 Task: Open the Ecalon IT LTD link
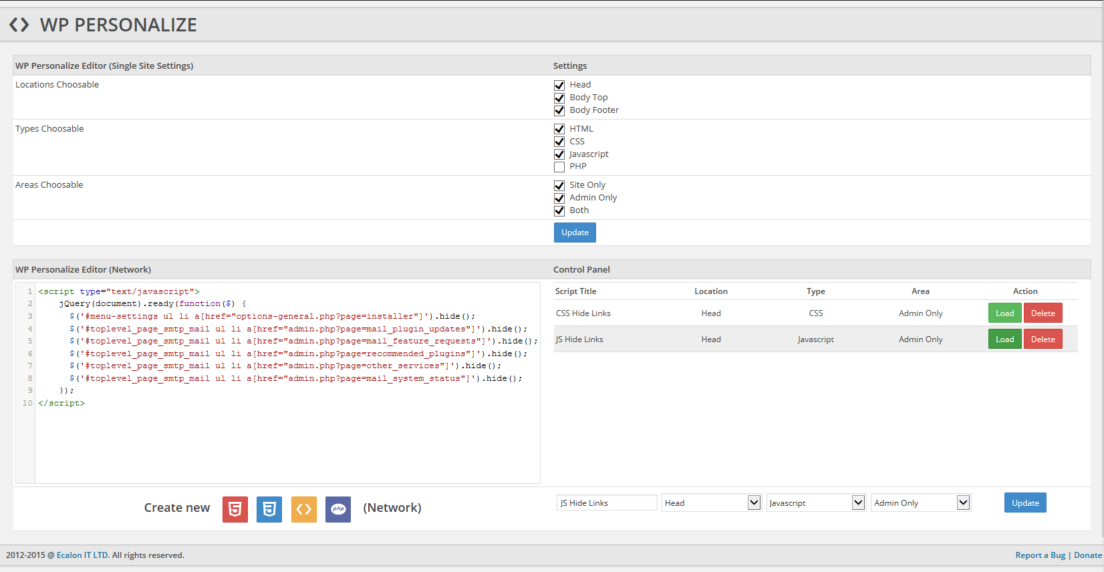(82, 555)
